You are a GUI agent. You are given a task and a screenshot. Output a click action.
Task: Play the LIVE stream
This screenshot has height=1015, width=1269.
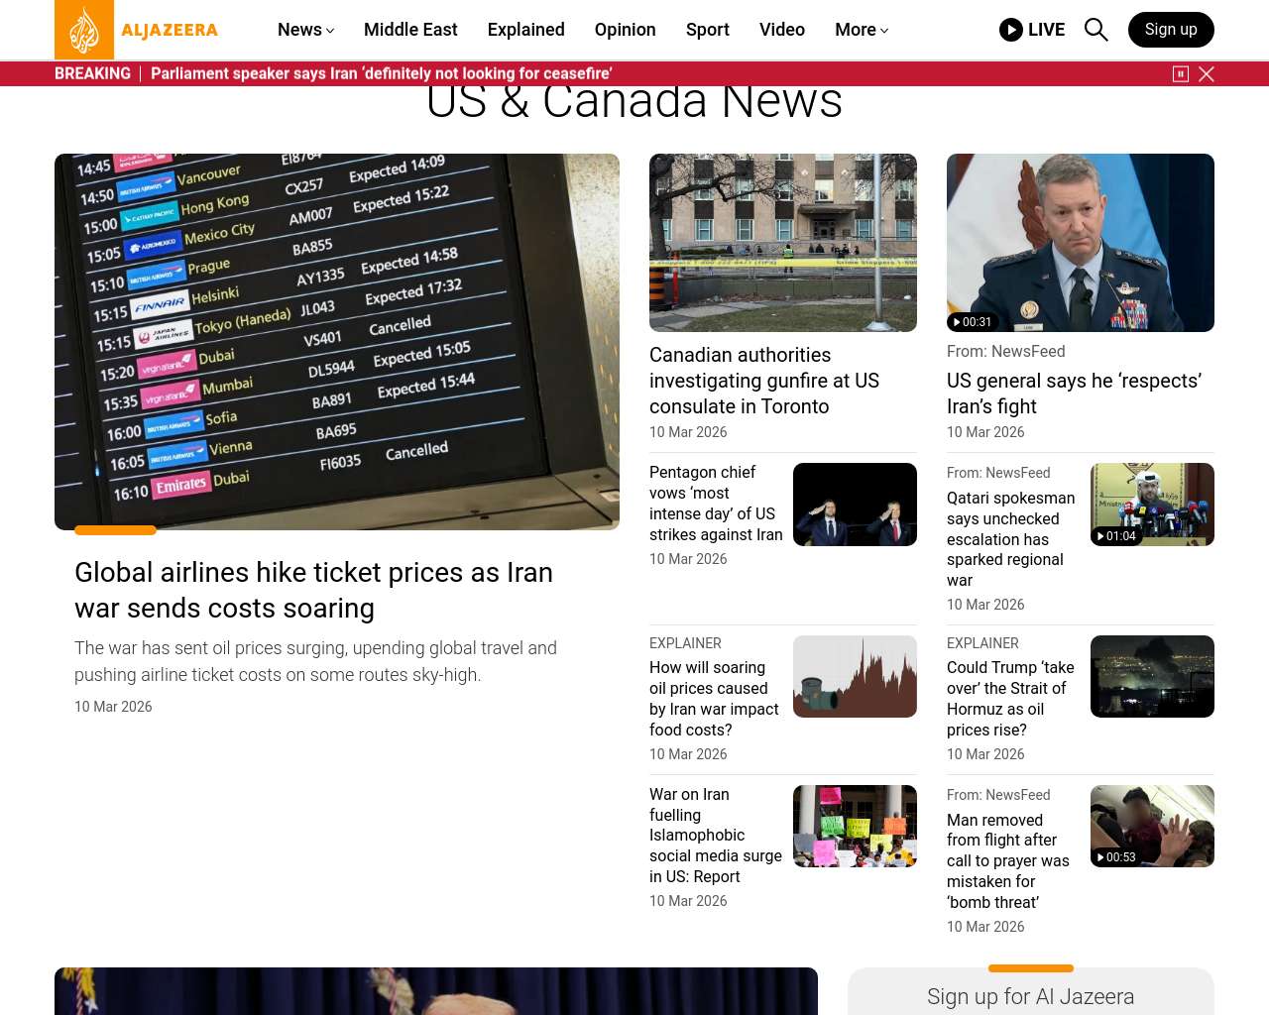1032,30
